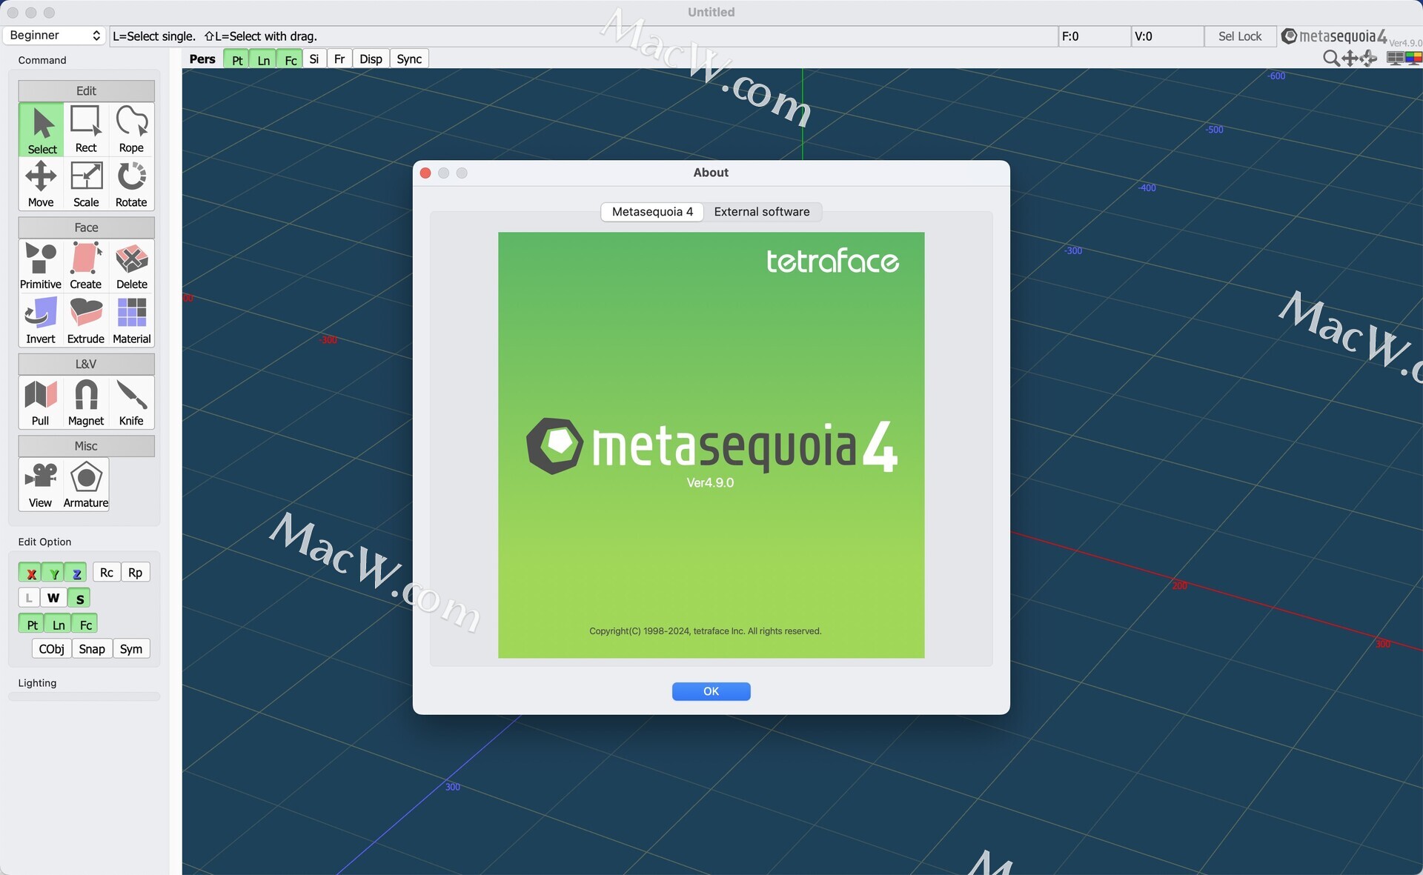Collapse the Edit command section
The height and width of the screenshot is (875, 1423).
(x=86, y=90)
